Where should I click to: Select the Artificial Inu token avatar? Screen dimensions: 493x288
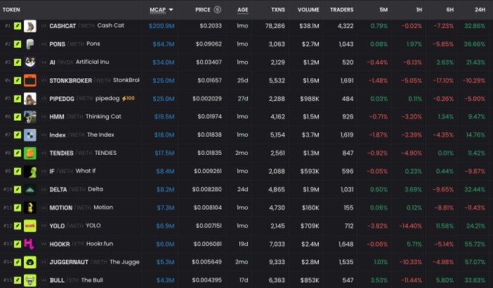click(30, 62)
